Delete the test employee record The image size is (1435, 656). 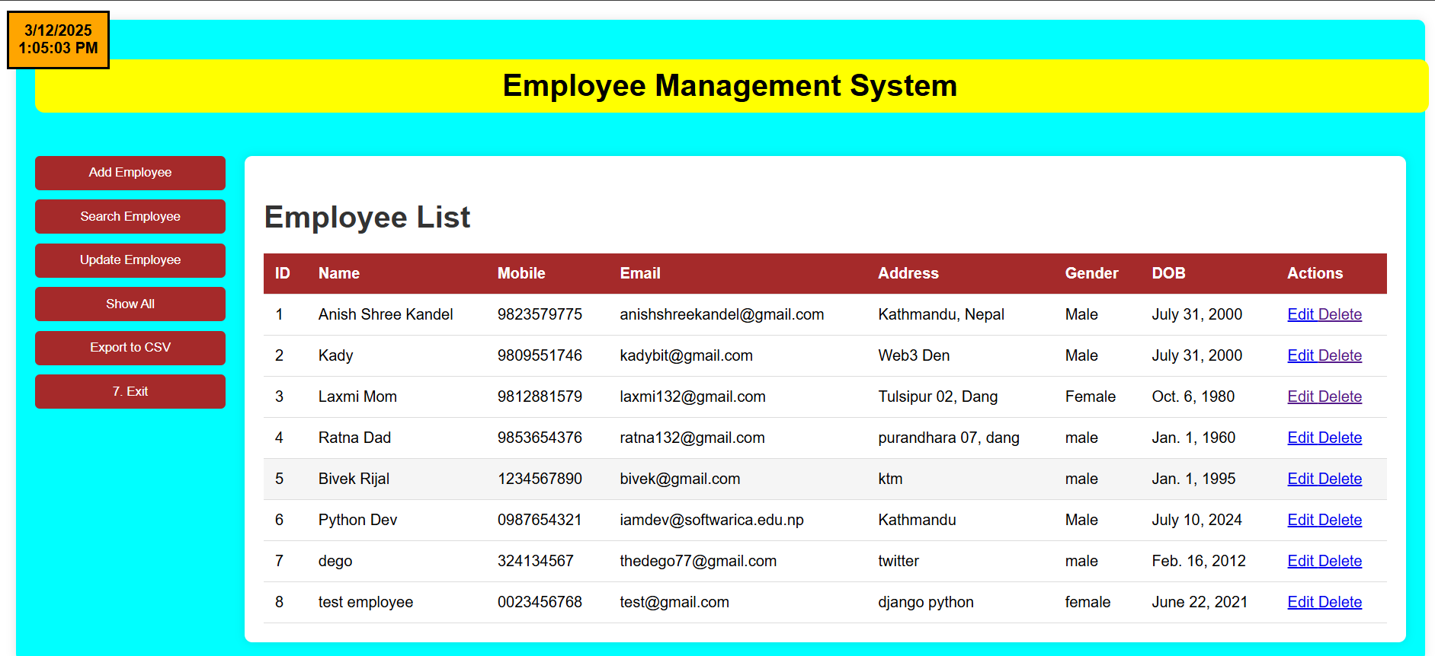1341,602
